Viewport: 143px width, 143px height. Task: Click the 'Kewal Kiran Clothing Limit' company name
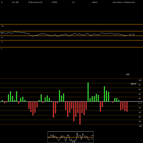(x=124, y=2)
